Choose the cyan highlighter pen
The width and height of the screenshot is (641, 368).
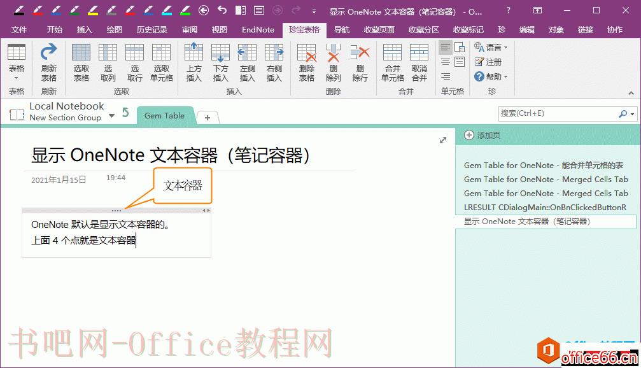pyautogui.click(x=166, y=10)
